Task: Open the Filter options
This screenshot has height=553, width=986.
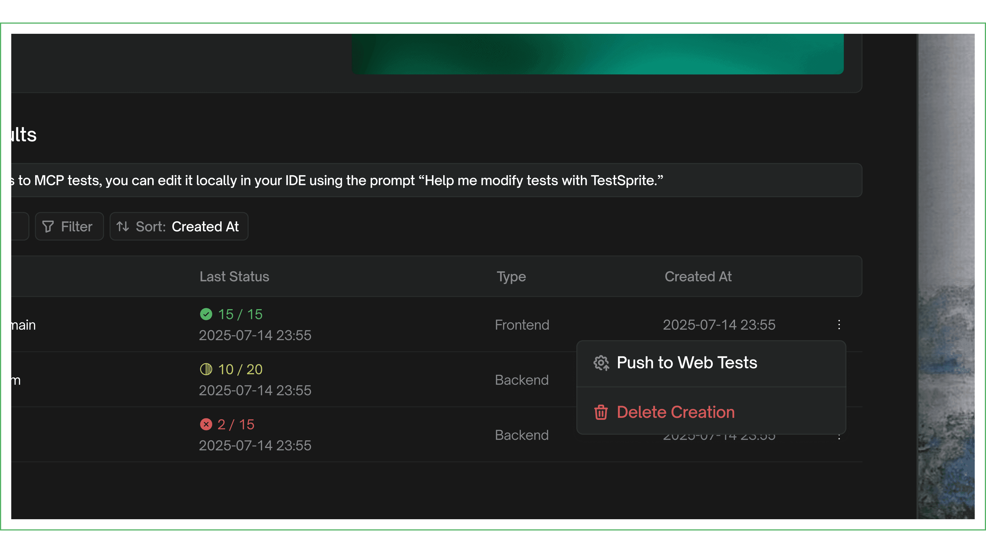Action: 70,227
